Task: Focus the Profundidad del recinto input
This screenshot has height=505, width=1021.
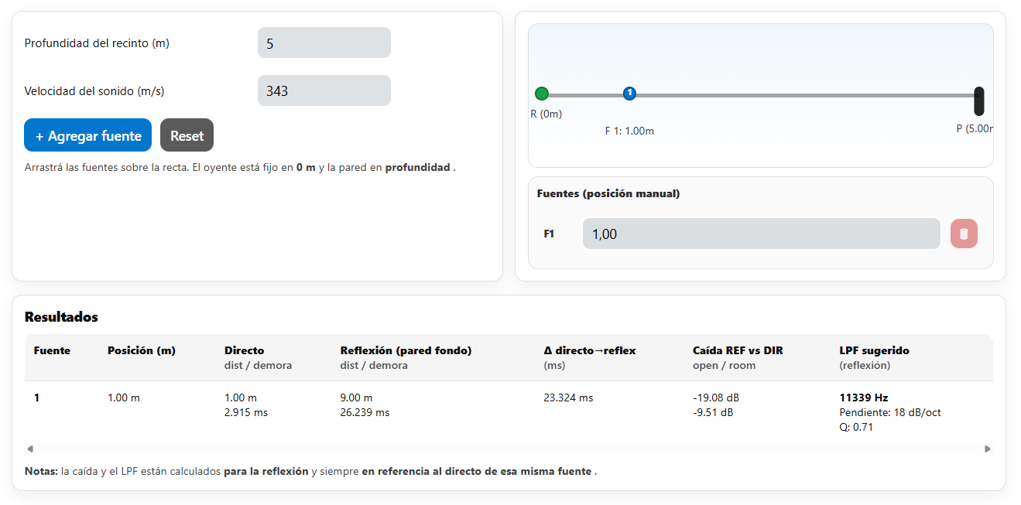Action: click(324, 43)
